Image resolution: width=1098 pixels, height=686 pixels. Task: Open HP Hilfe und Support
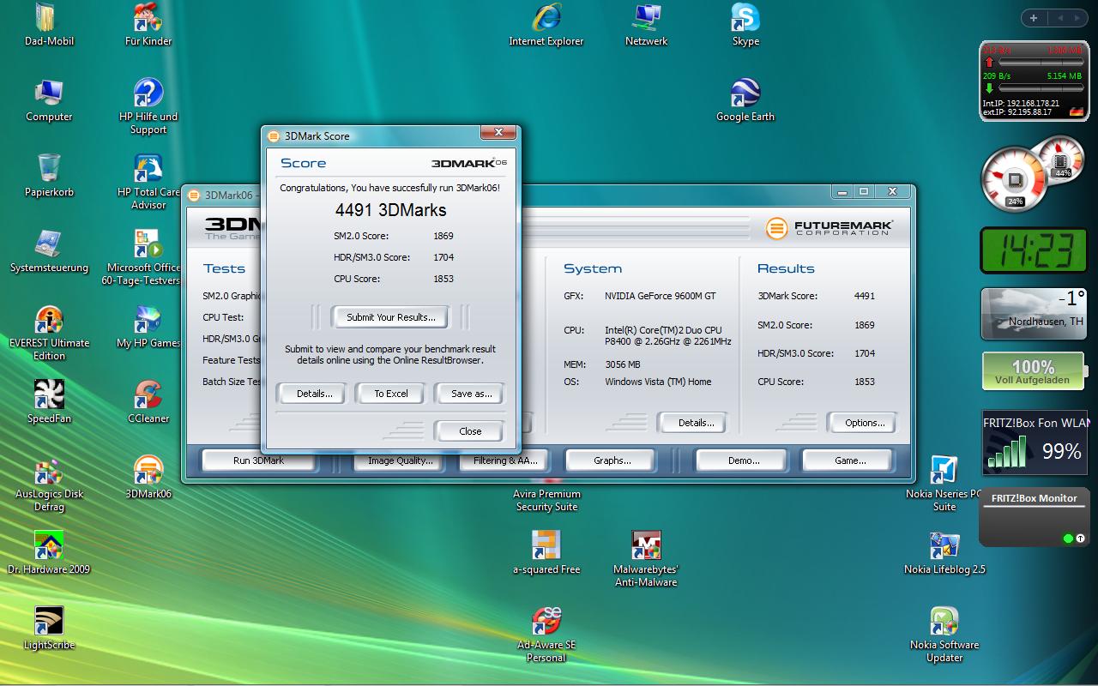[148, 107]
